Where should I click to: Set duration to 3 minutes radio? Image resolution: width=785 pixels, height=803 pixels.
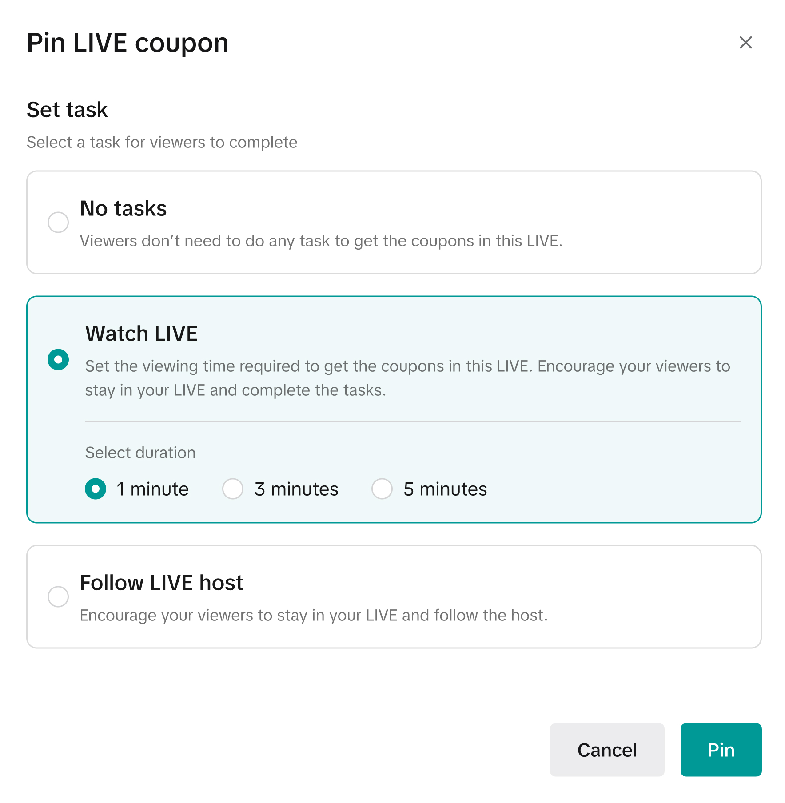tap(233, 489)
